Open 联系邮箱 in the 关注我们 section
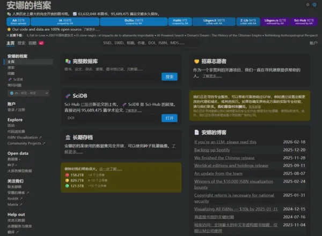The image size is (322, 236). pos(14,187)
